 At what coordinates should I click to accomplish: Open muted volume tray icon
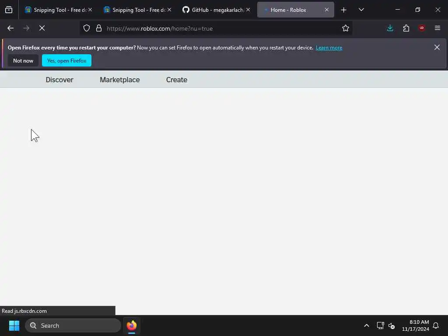(x=392, y=325)
